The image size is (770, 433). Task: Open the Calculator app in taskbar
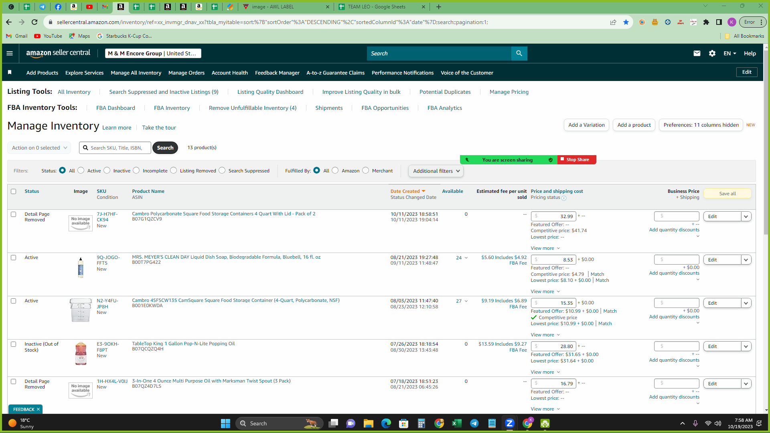tap(421, 423)
